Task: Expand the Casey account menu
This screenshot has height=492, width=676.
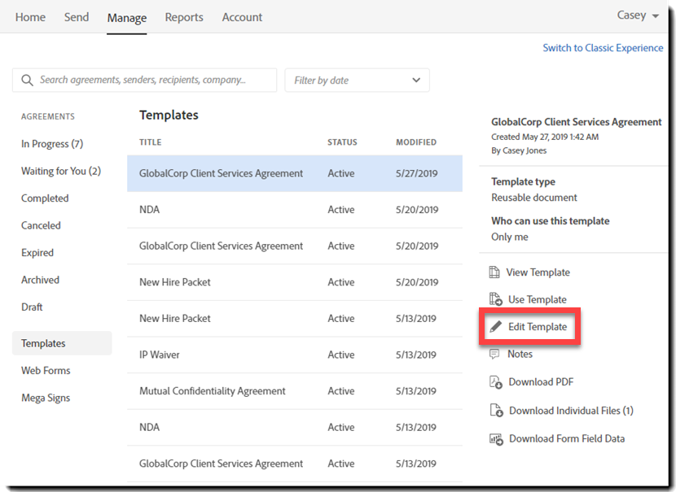Action: pyautogui.click(x=638, y=15)
